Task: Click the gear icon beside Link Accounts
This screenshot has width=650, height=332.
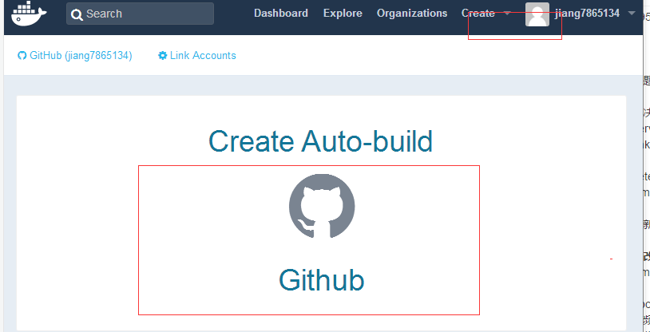Action: point(163,56)
